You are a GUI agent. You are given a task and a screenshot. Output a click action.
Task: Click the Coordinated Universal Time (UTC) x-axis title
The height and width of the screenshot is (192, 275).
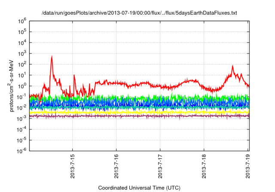[139, 188]
